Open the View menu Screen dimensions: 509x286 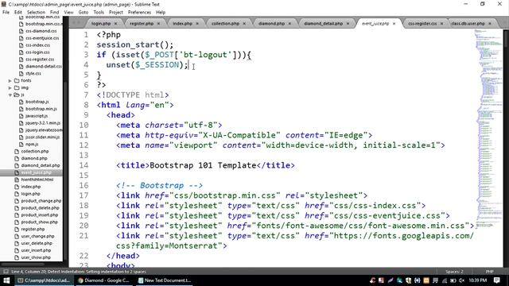68,12
